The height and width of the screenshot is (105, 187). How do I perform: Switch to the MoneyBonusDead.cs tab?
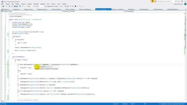[173, 9]
